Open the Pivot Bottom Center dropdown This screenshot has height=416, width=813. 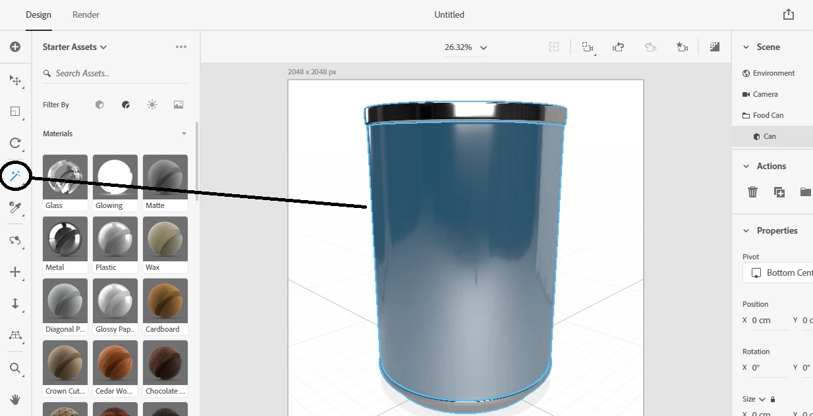tap(777, 273)
